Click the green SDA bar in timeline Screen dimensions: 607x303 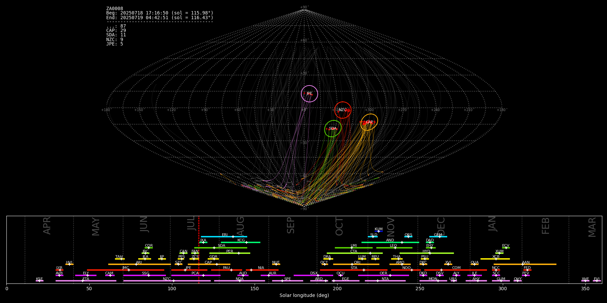pos(221,248)
